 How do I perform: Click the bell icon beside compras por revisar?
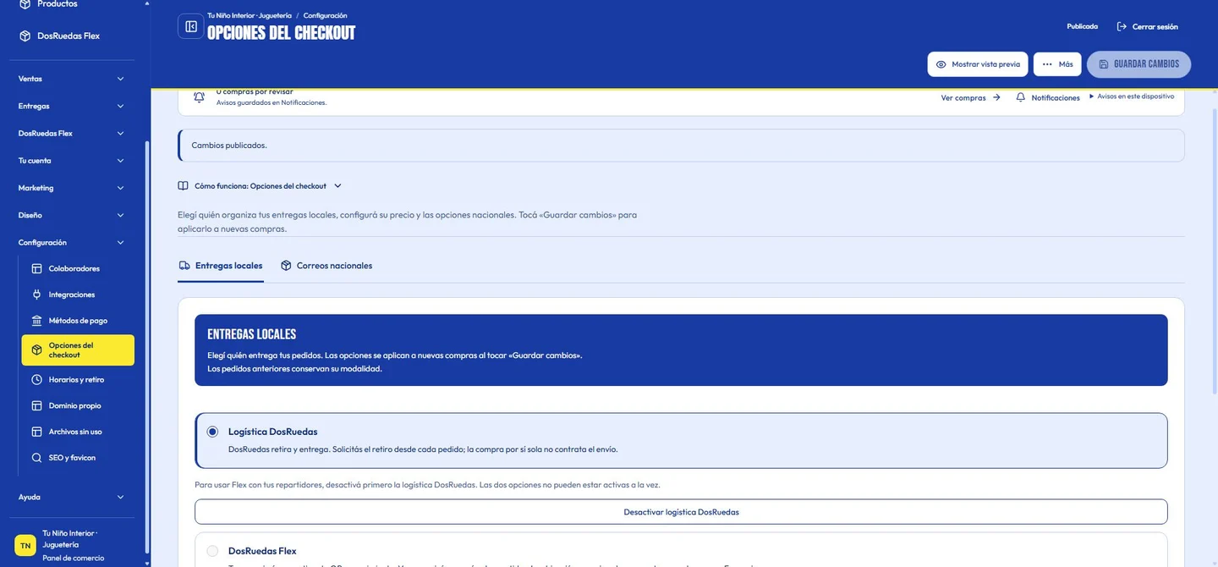(199, 96)
